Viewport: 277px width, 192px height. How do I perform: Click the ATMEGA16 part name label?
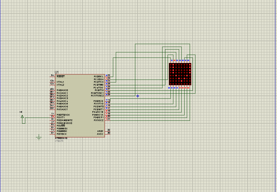coord(61,138)
